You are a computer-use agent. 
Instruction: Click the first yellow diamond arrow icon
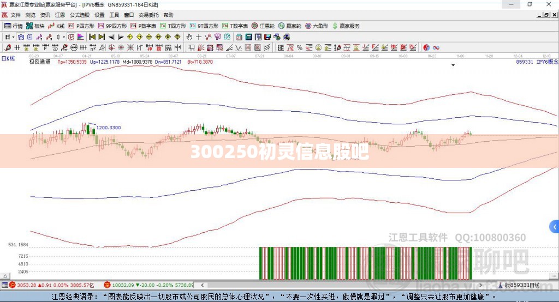coord(130,37)
